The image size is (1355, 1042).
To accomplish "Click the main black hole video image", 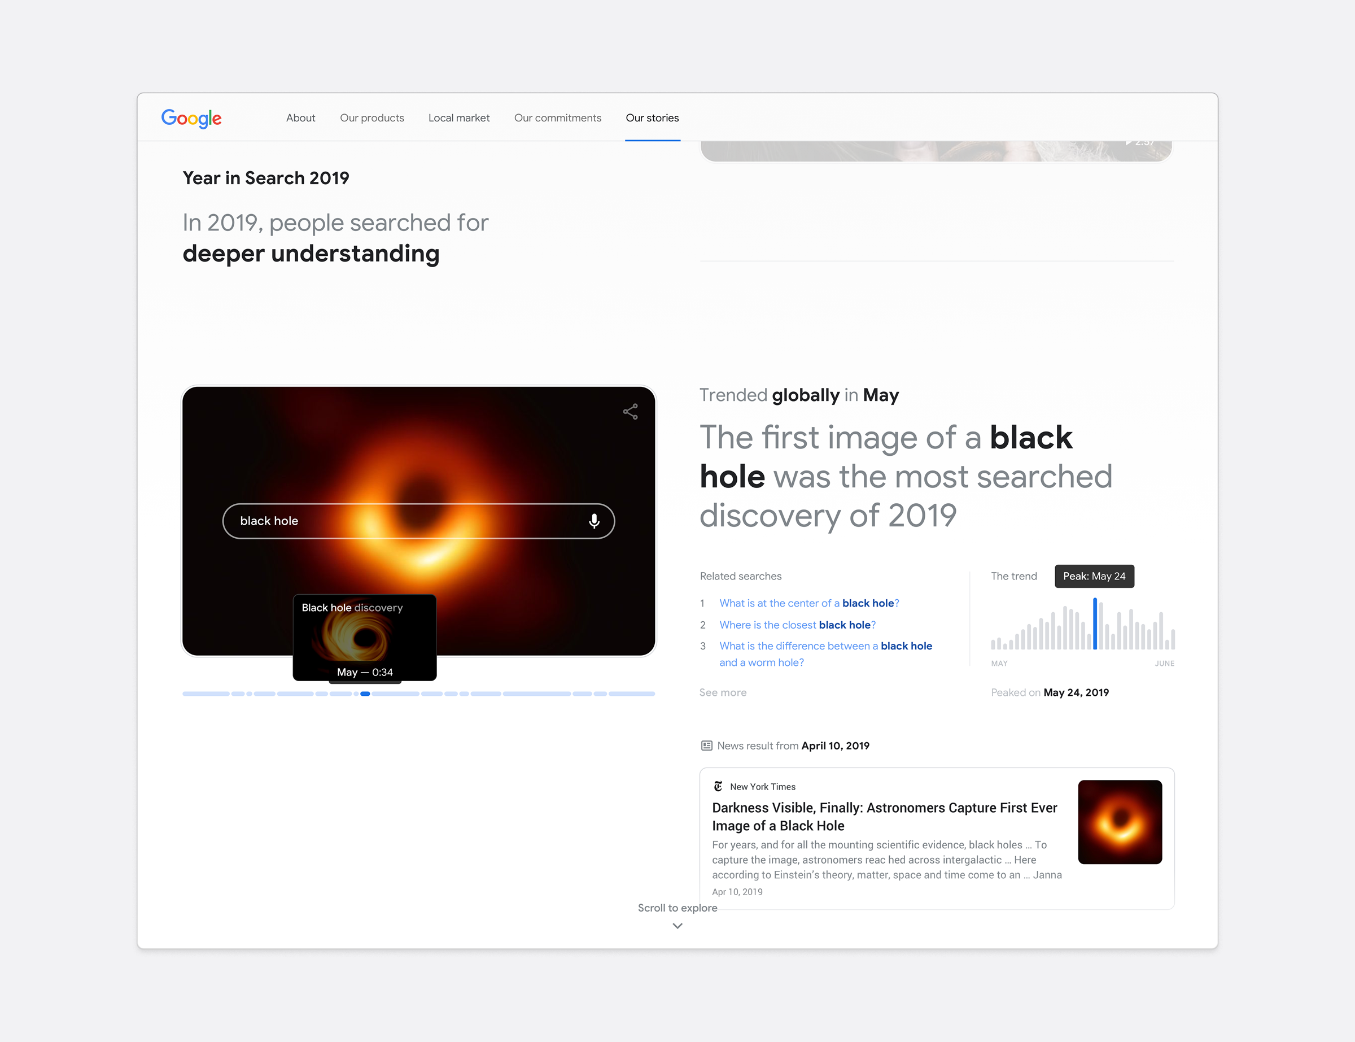I will pos(419,520).
